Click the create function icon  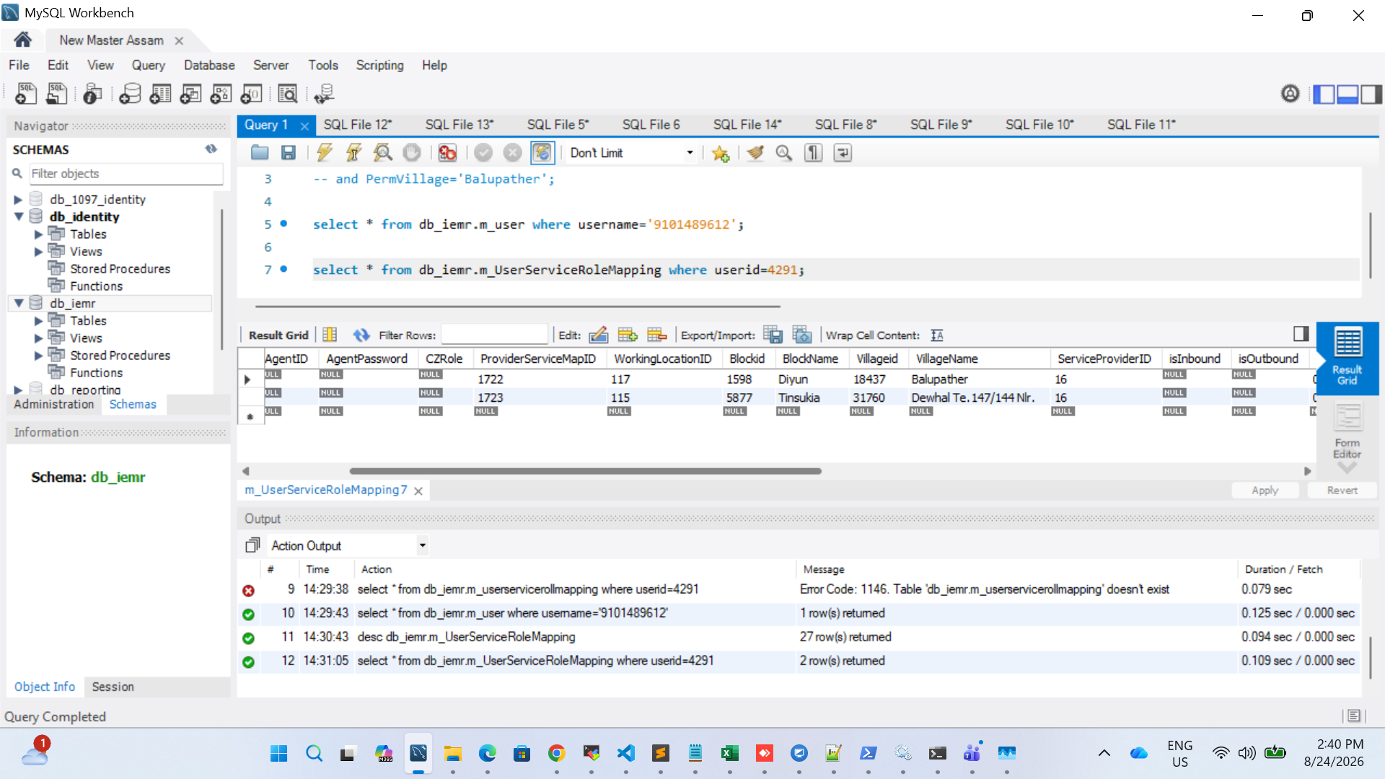pos(251,94)
